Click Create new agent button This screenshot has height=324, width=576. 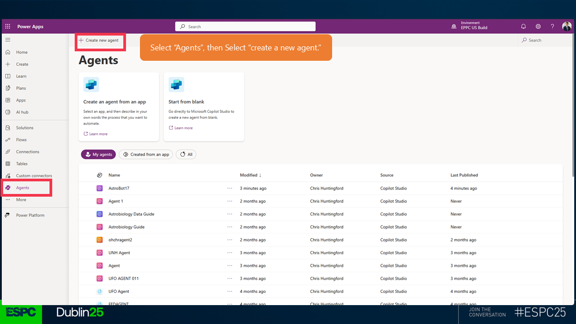(99, 40)
